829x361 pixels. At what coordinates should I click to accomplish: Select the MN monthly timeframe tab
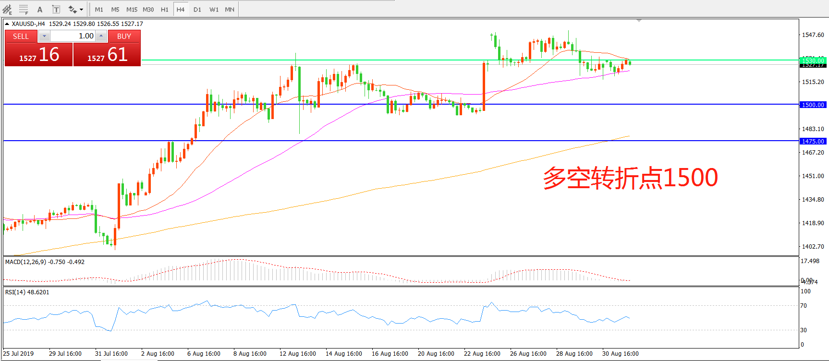click(x=230, y=9)
